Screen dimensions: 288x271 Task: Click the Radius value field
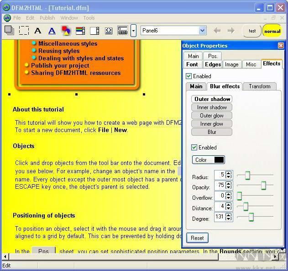click(220, 175)
